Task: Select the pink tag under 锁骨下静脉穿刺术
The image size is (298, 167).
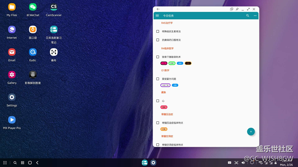Action: pyautogui.click(x=164, y=63)
